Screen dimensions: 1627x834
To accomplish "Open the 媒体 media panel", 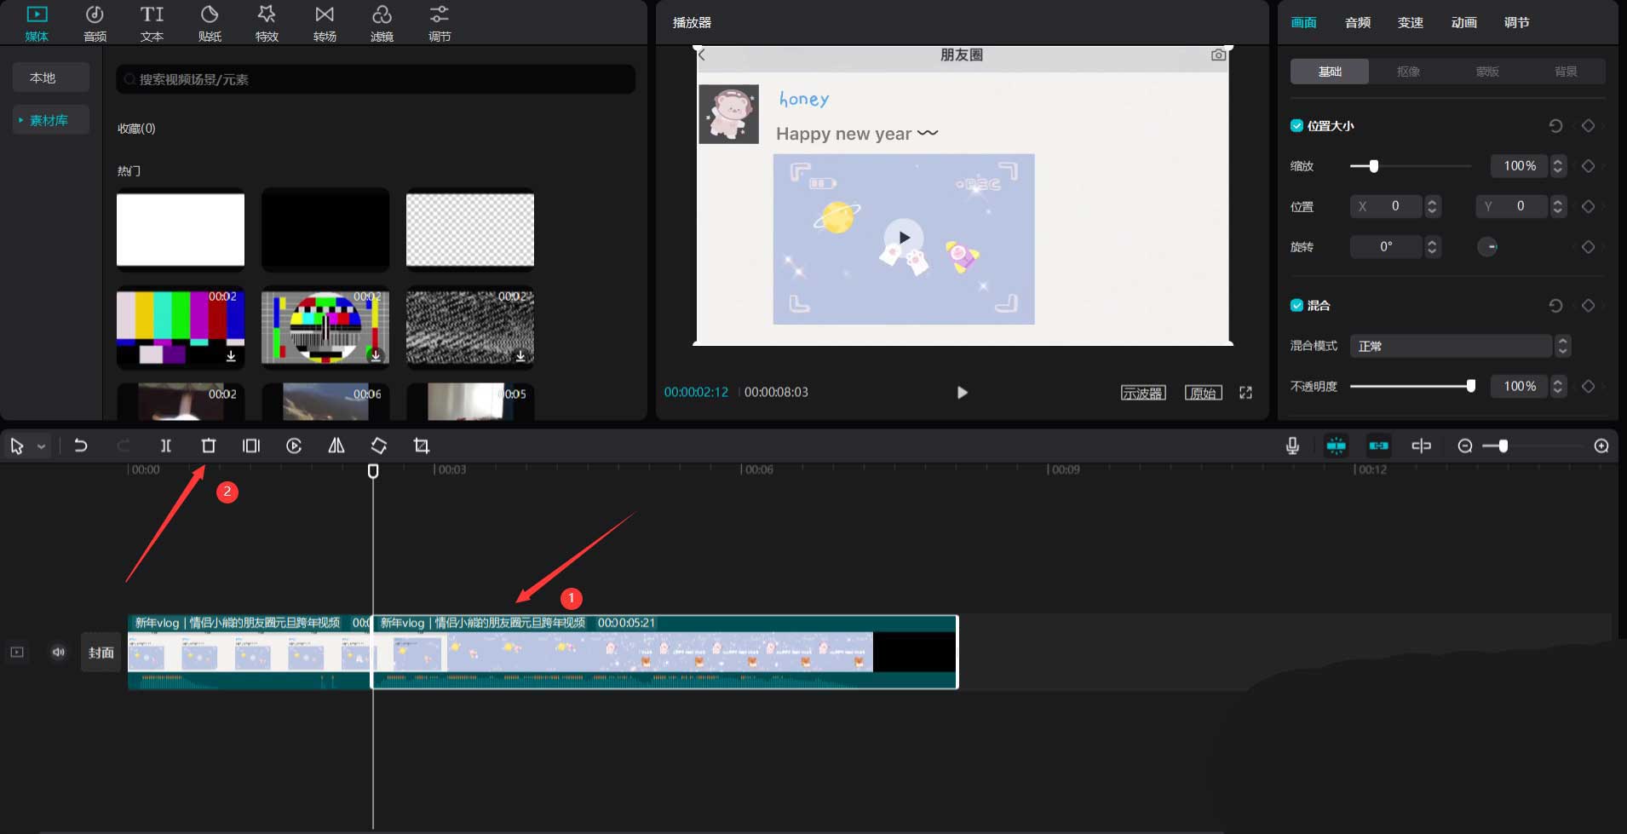I will (37, 23).
